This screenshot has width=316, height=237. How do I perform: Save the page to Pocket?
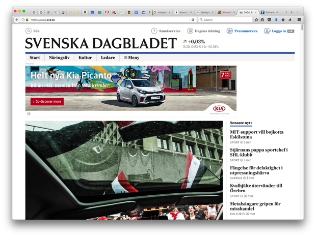(269, 20)
